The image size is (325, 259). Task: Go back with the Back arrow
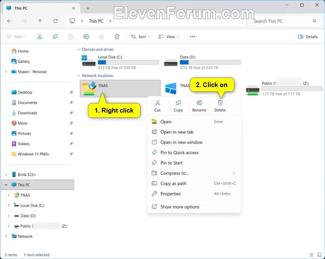9,21
